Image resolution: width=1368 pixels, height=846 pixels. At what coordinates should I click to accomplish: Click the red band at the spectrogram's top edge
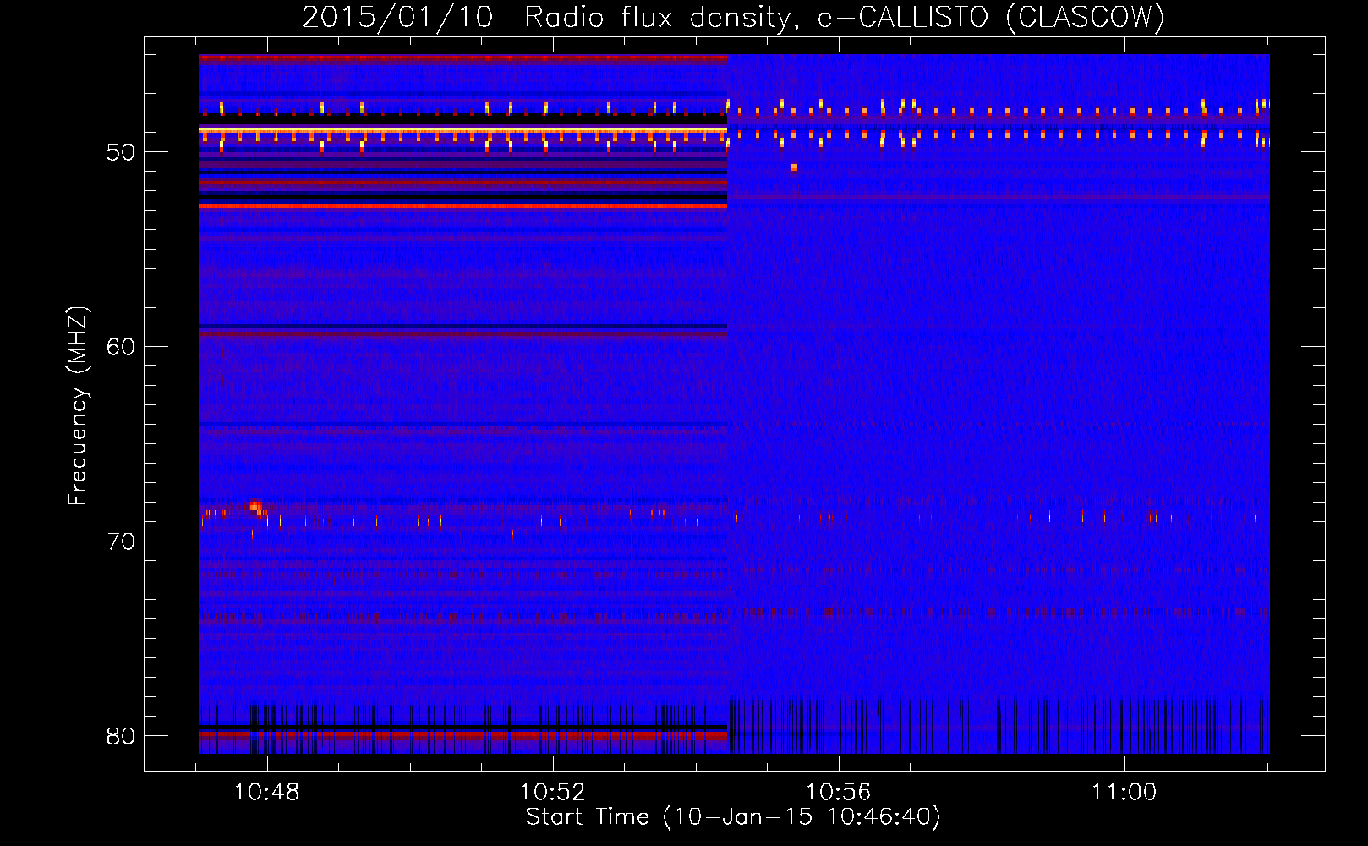click(462, 58)
